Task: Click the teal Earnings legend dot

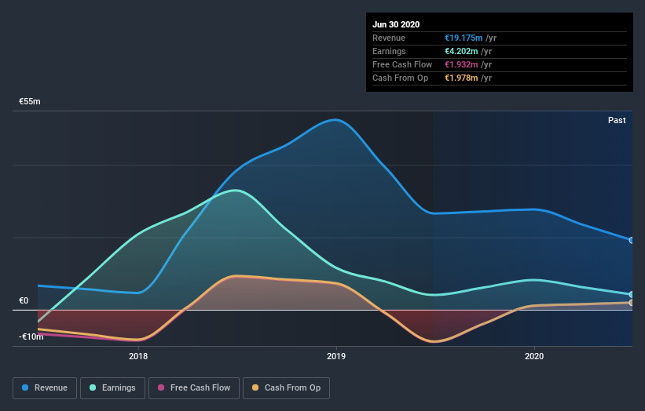Action: click(93, 387)
